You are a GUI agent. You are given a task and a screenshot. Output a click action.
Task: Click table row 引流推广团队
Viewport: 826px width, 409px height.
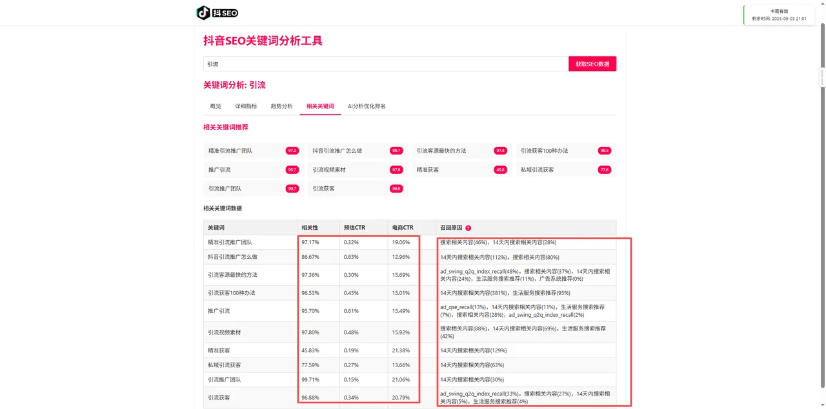410,379
